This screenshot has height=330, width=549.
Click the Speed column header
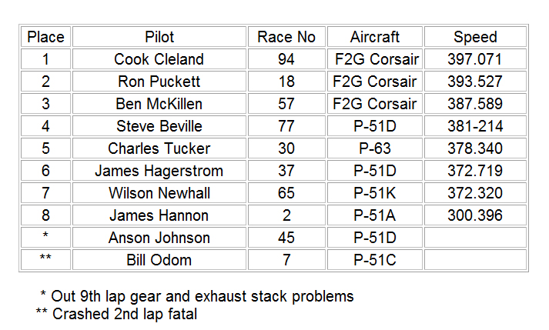[x=475, y=37]
